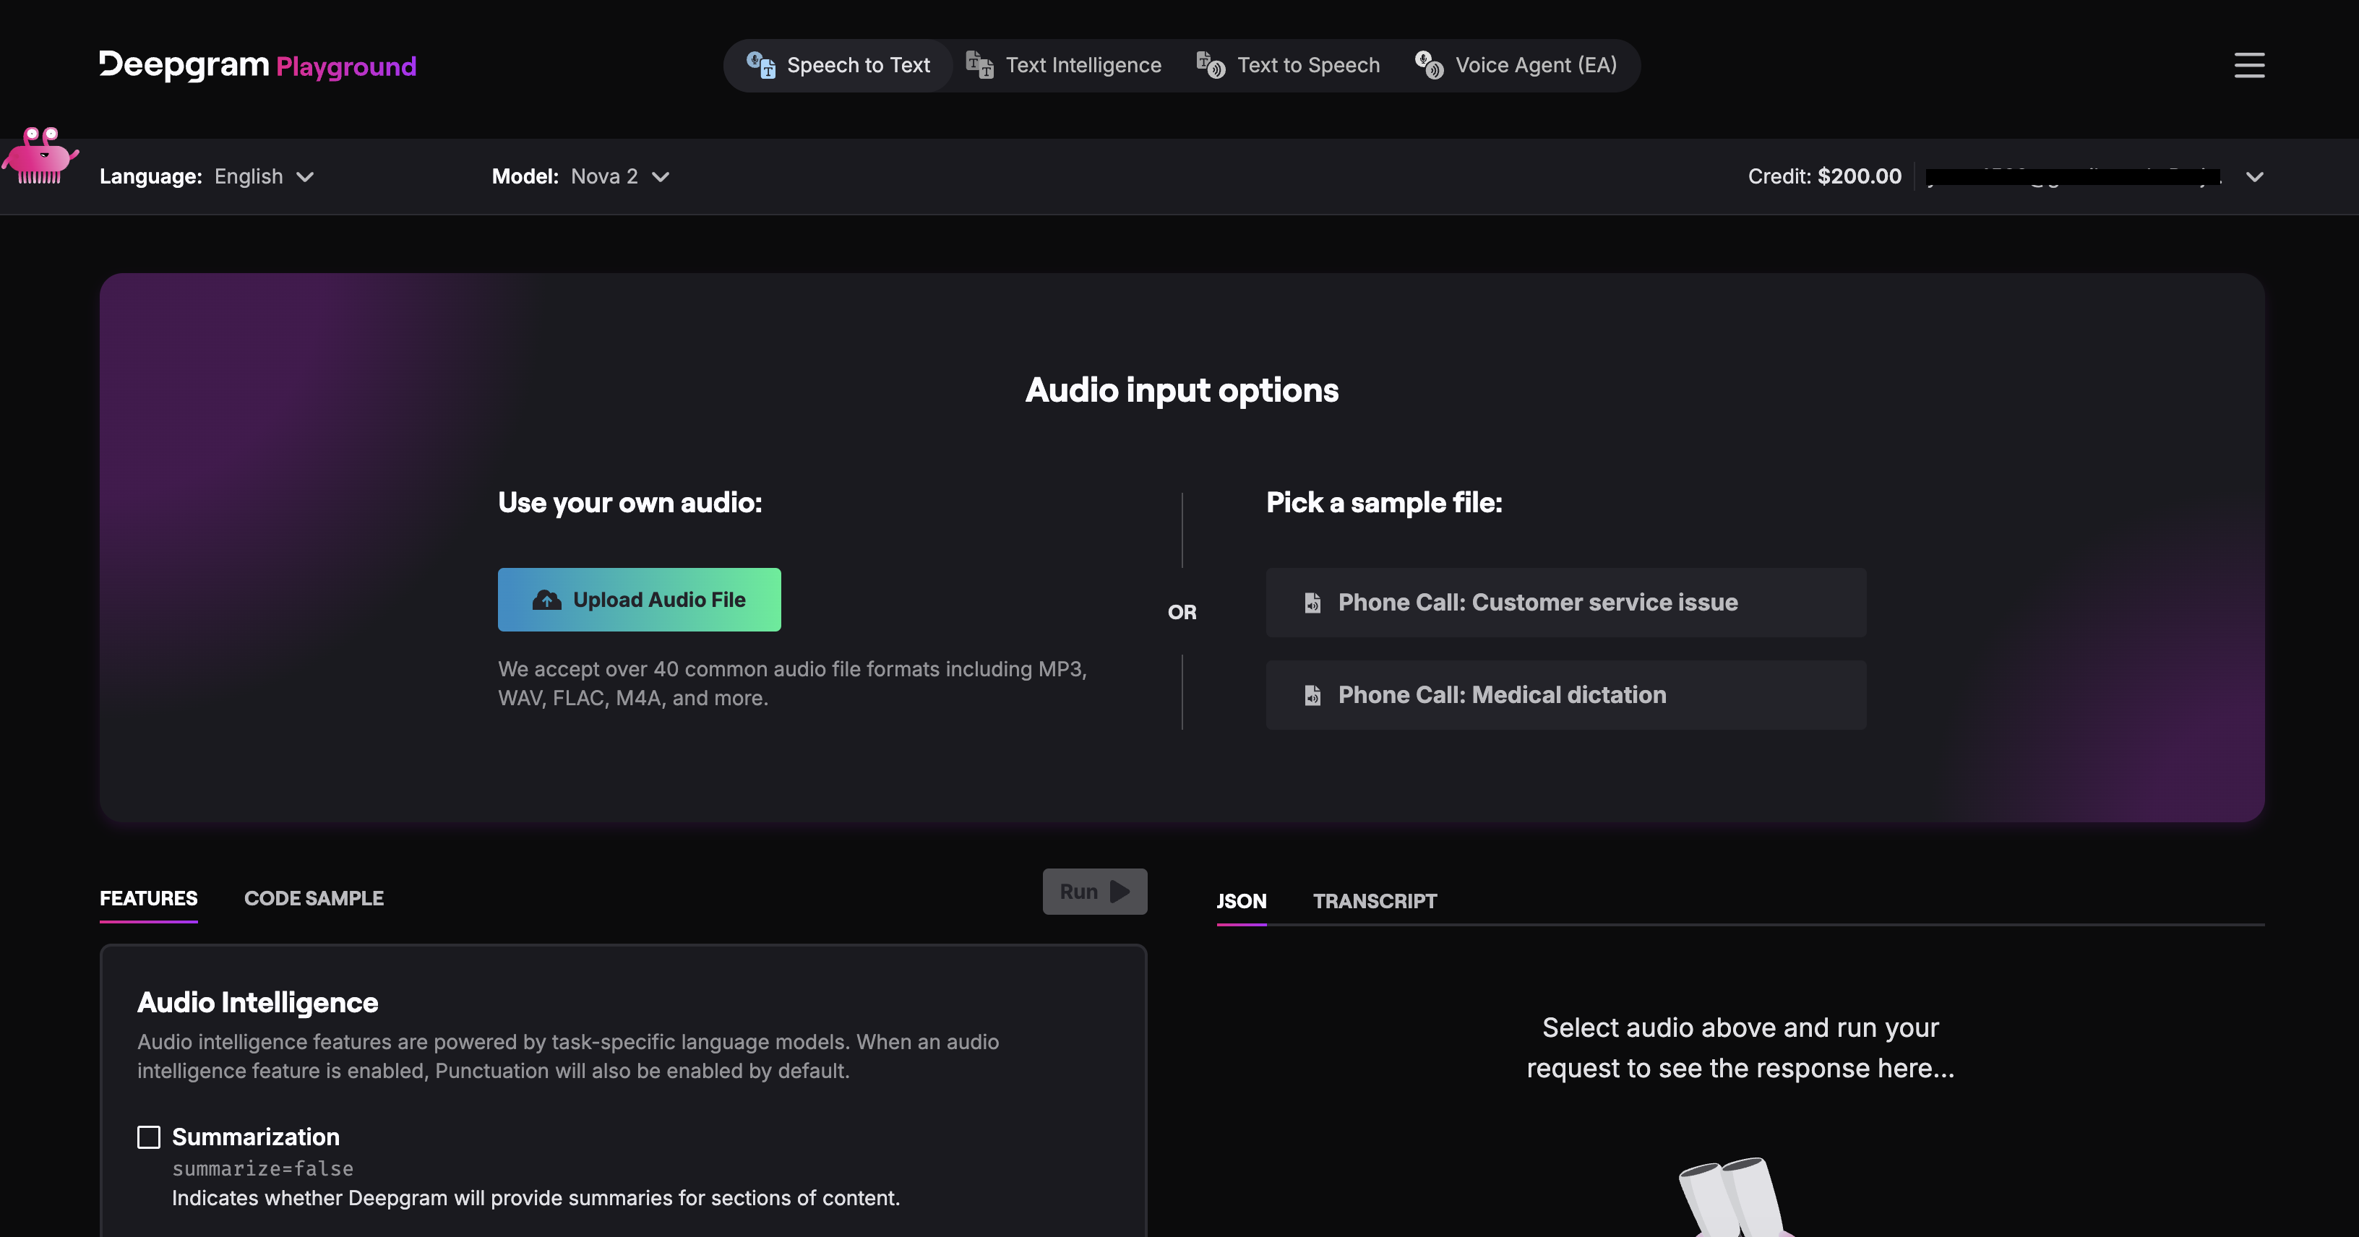Viewport: 2359px width, 1237px height.
Task: Click the Language: label
Action: coord(151,177)
